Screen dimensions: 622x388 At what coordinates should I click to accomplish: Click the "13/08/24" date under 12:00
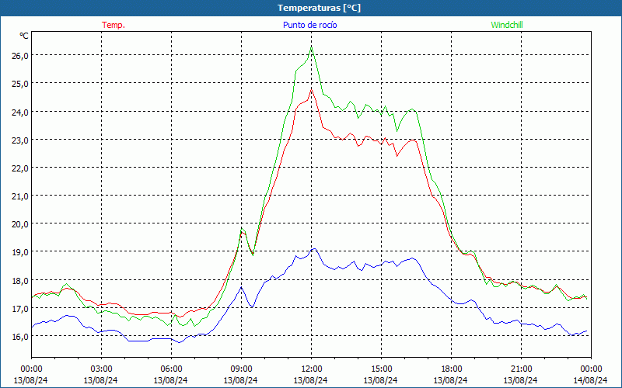point(310,380)
